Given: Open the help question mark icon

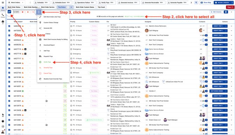Looking at the screenshot, I should 3,121.
